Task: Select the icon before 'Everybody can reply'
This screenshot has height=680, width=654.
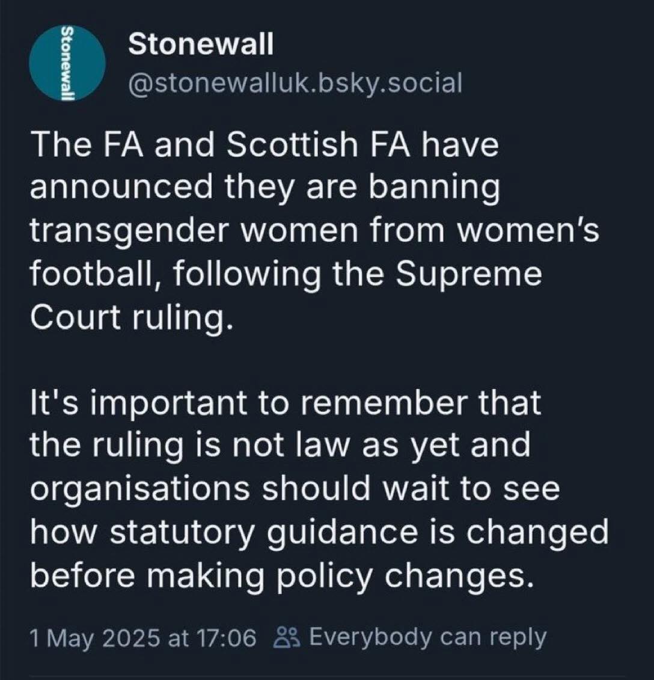Action: point(287,636)
